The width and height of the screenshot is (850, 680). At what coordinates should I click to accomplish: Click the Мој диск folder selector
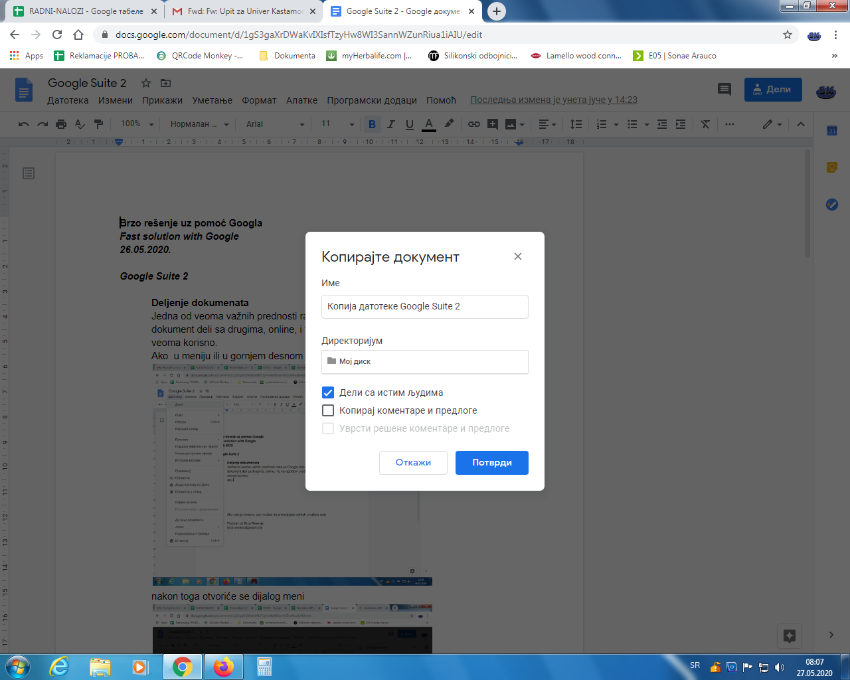pos(425,362)
